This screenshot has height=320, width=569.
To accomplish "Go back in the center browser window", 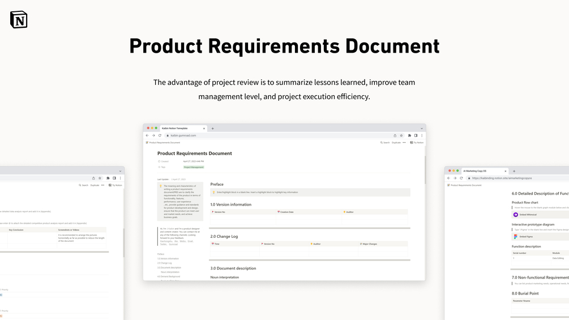I will click(x=147, y=135).
